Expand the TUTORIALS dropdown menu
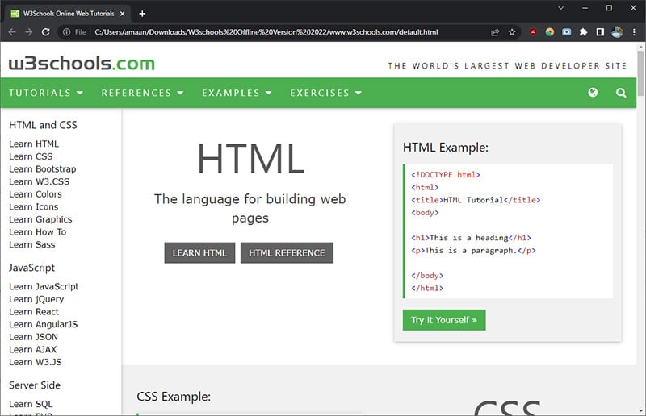 click(x=46, y=93)
